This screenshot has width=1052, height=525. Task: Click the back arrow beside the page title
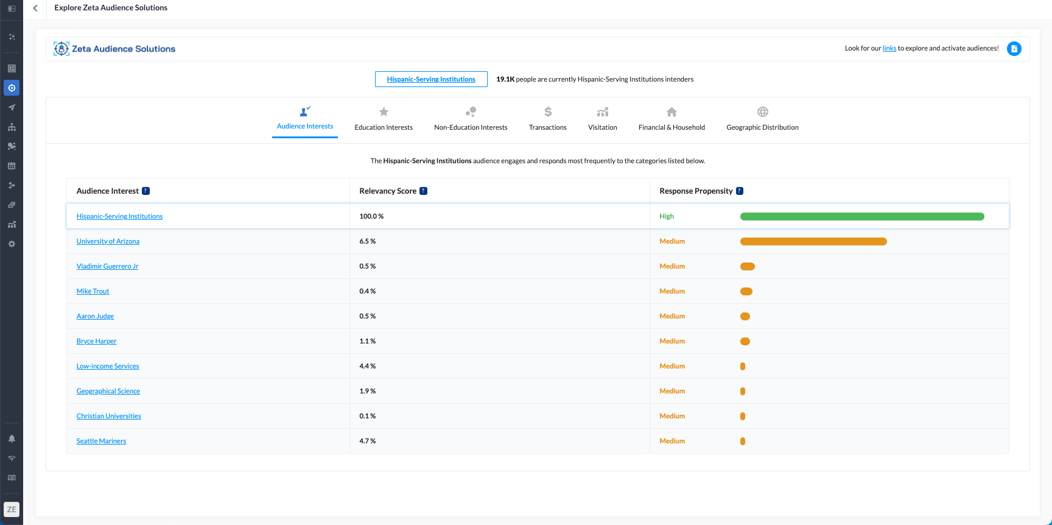pos(35,8)
